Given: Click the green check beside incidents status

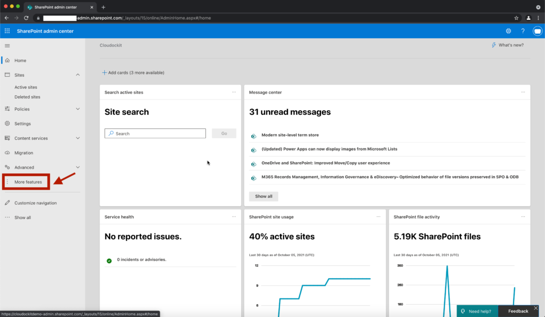Looking at the screenshot, I should click(109, 261).
